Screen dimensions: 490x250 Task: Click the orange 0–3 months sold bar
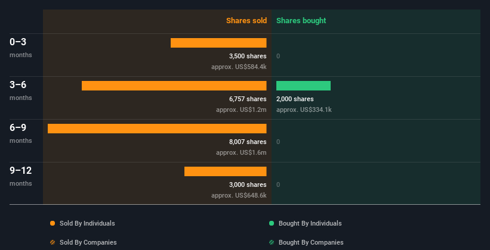coord(218,43)
